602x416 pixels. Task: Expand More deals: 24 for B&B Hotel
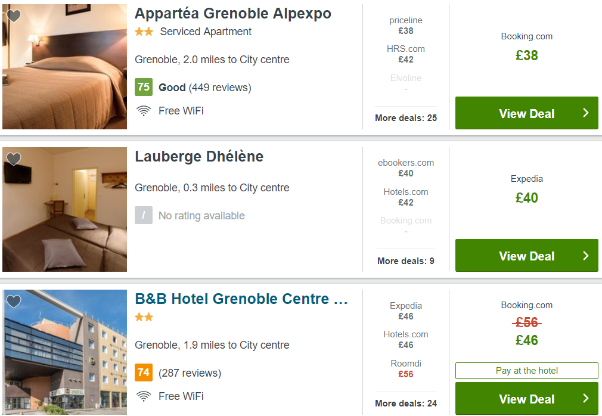(406, 403)
